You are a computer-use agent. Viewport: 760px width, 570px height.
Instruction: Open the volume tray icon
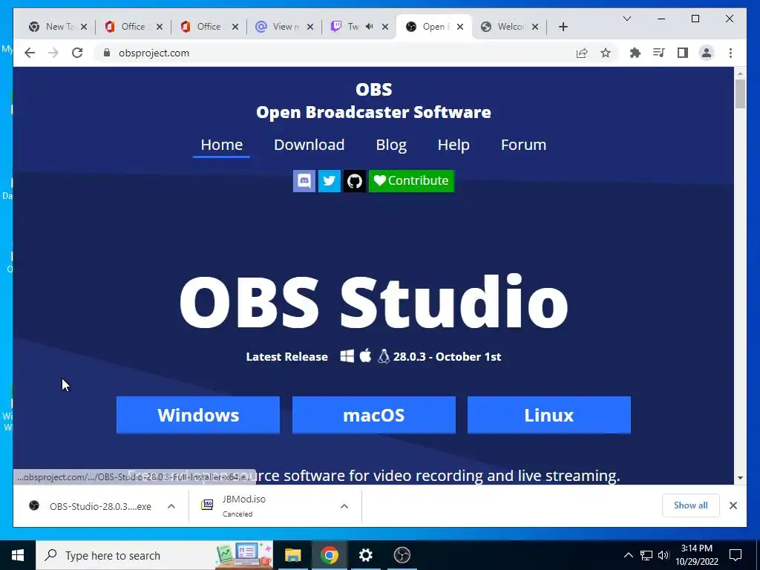click(664, 555)
